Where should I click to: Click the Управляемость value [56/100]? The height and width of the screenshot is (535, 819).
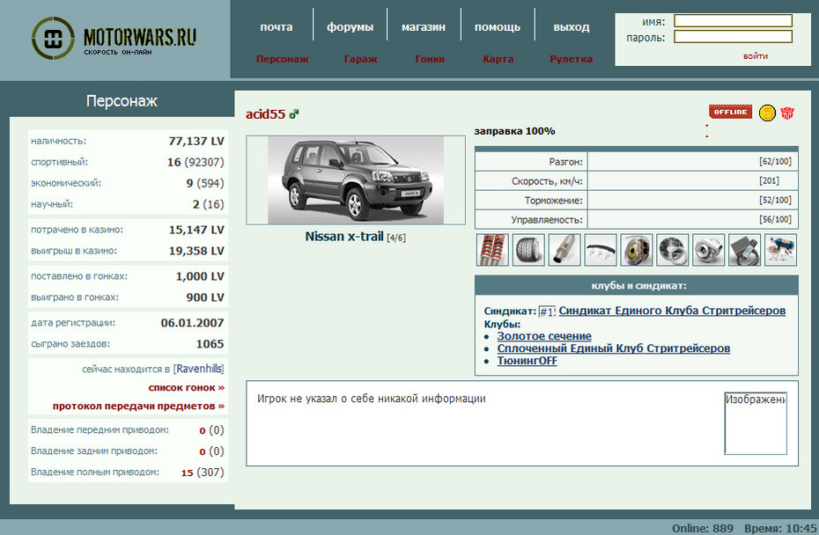click(775, 219)
